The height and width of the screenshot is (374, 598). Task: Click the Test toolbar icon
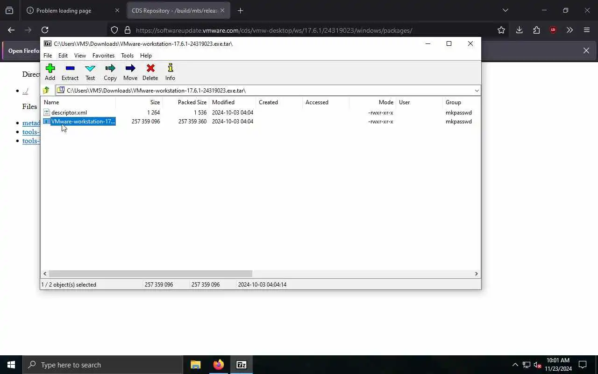[90, 72]
